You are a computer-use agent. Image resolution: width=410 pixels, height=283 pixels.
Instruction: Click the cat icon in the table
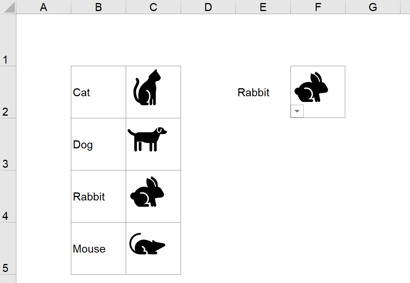pos(147,88)
